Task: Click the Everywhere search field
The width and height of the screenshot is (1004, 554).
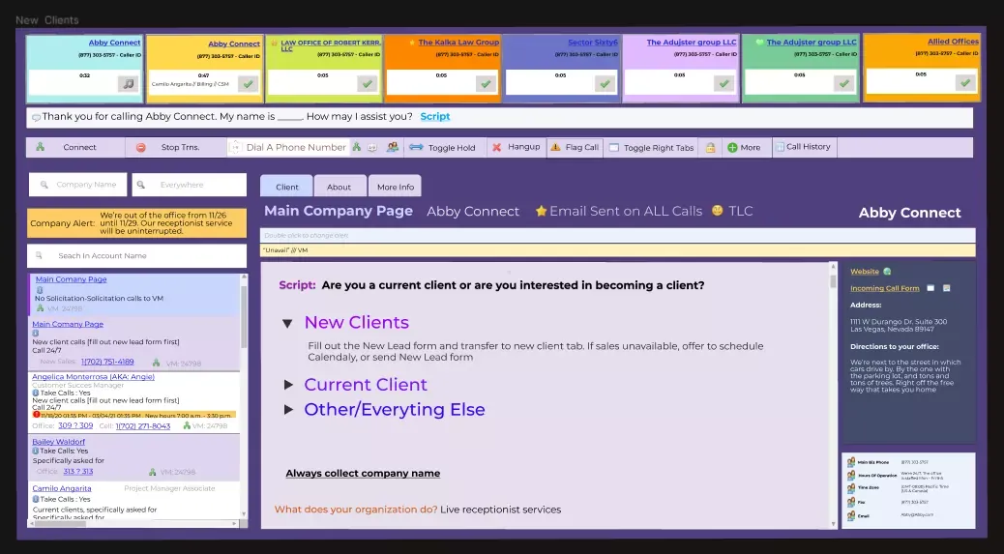Action: (x=189, y=185)
